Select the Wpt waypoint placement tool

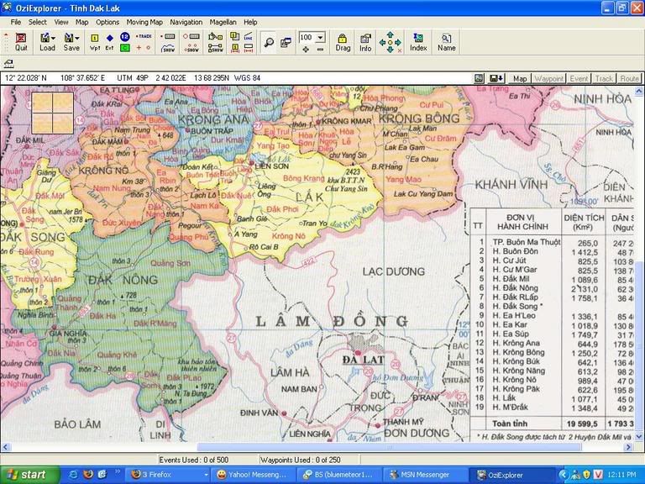pos(95,42)
